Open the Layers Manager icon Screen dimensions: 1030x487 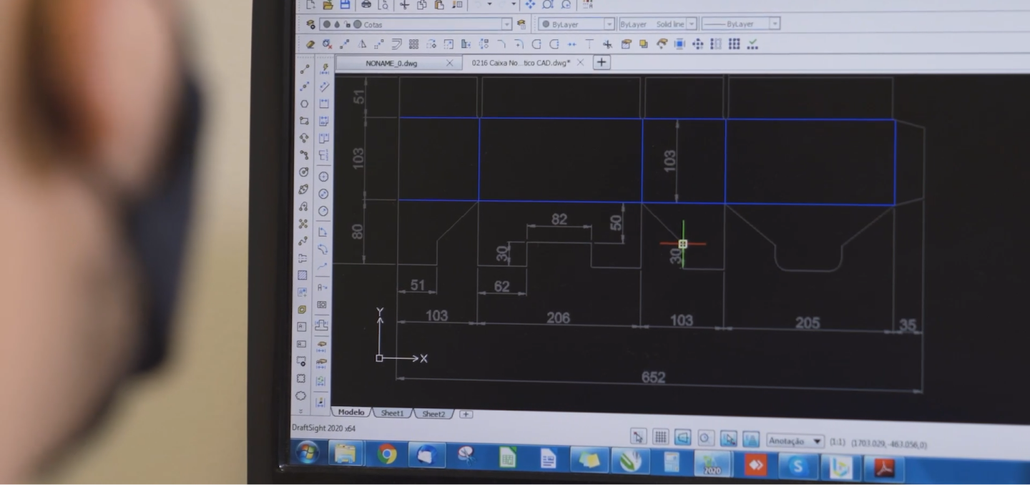[x=310, y=24]
